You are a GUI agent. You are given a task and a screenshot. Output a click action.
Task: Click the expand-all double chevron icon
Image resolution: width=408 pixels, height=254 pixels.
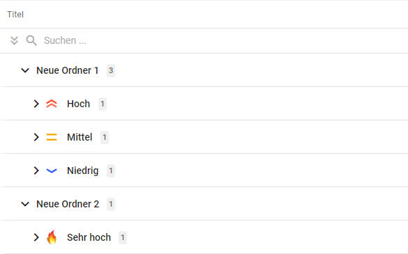(x=15, y=40)
